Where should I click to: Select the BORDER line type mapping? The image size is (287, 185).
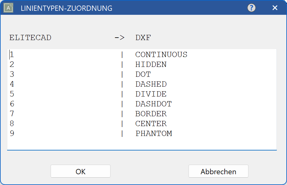[x=151, y=114]
